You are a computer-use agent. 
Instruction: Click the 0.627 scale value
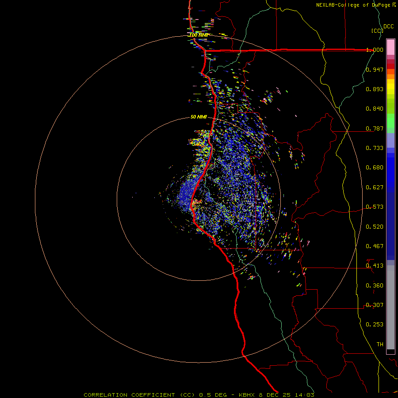click(375, 188)
